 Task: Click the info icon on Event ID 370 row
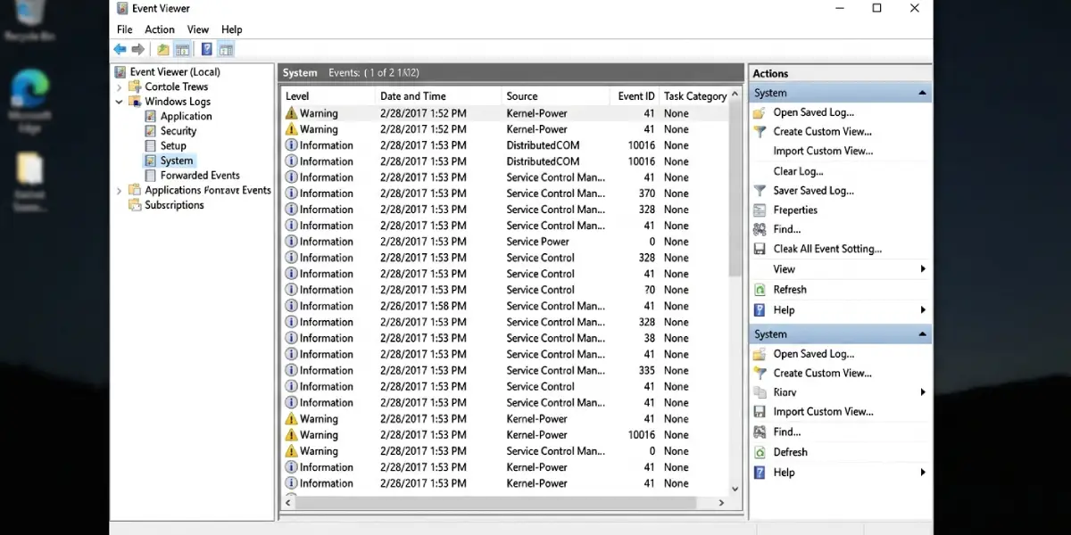291,193
